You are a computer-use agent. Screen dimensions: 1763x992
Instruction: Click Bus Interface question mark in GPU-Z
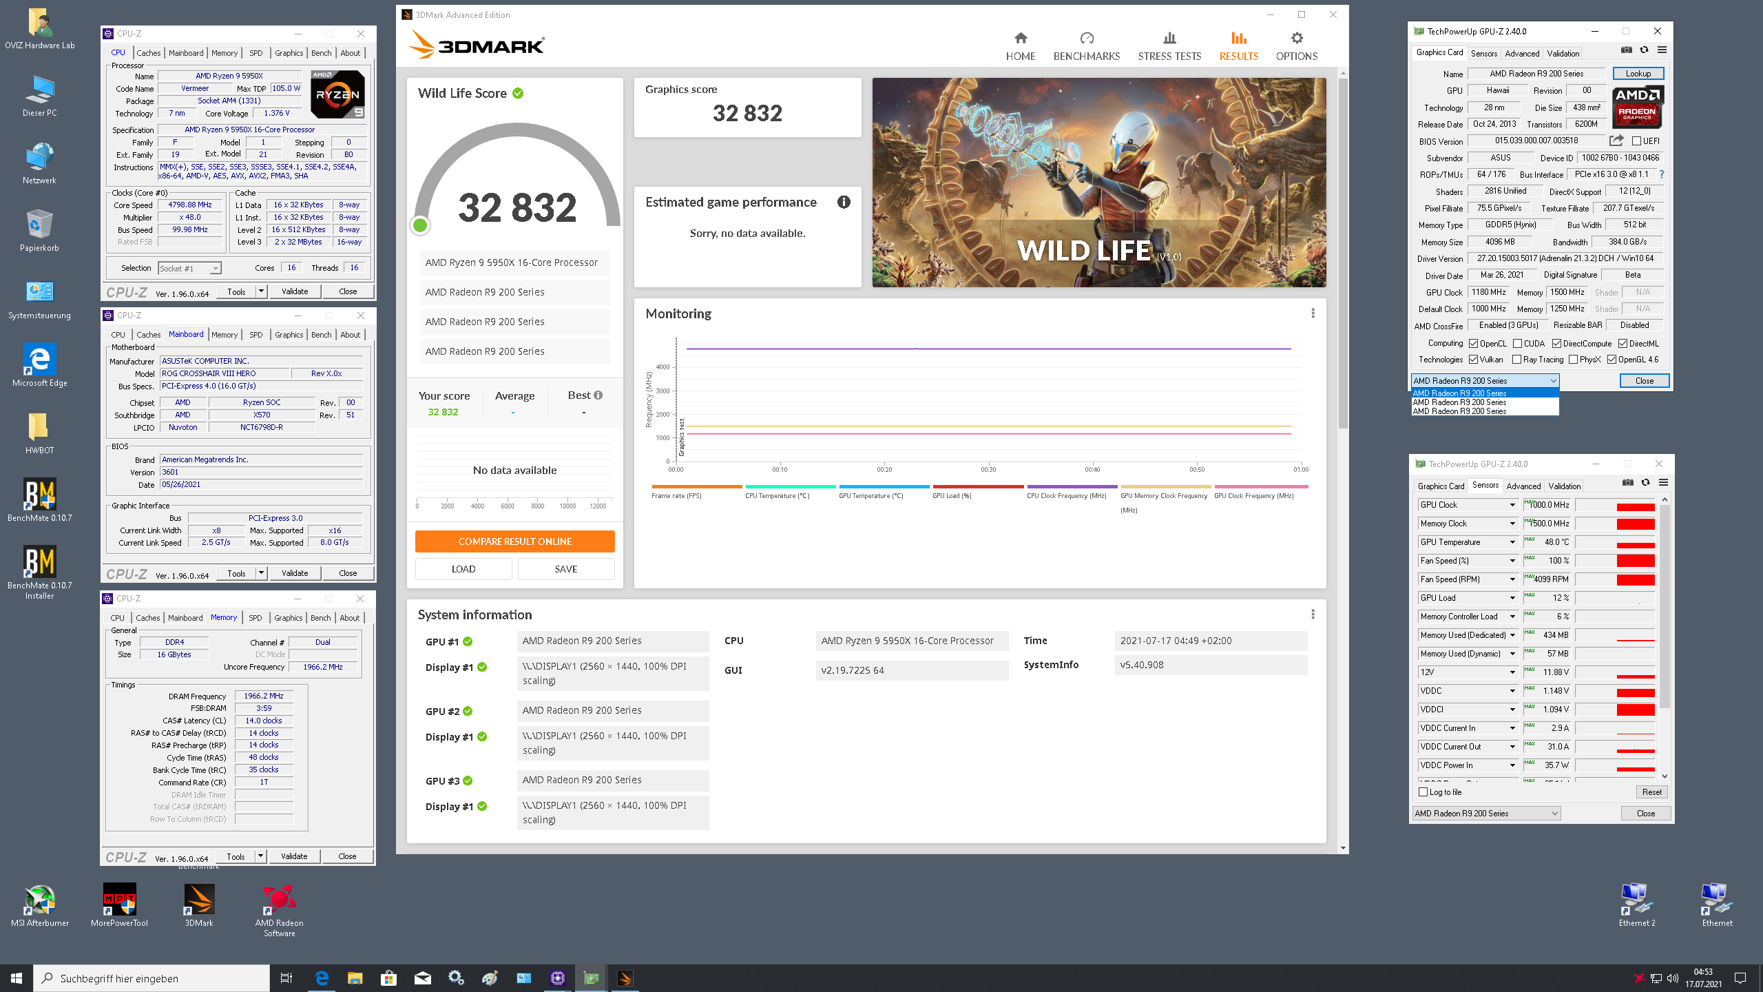coord(1662,174)
